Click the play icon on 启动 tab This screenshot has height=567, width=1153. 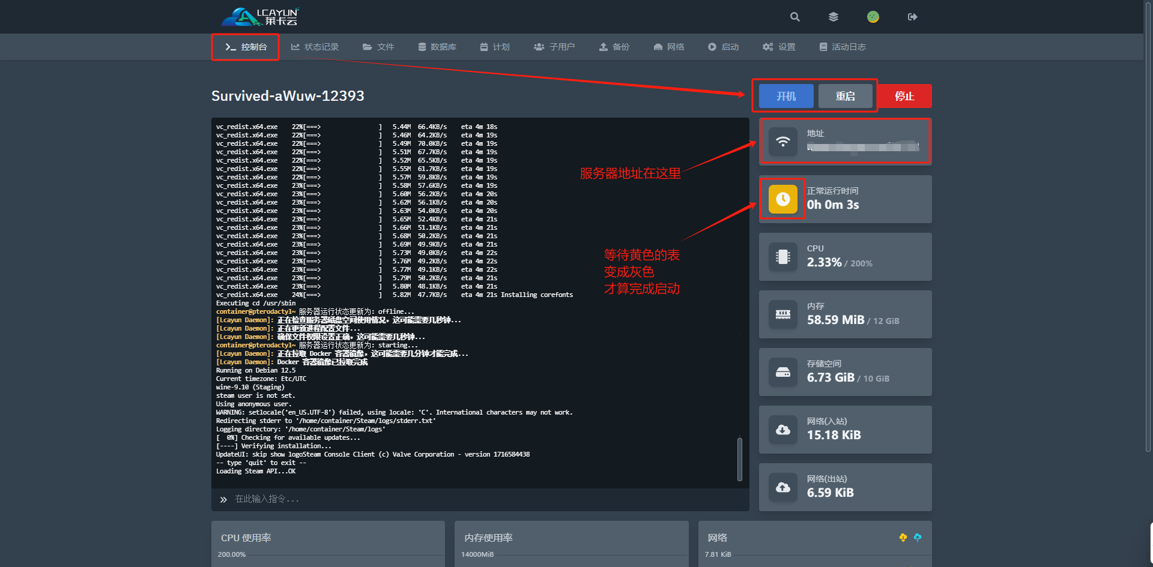[x=712, y=47]
